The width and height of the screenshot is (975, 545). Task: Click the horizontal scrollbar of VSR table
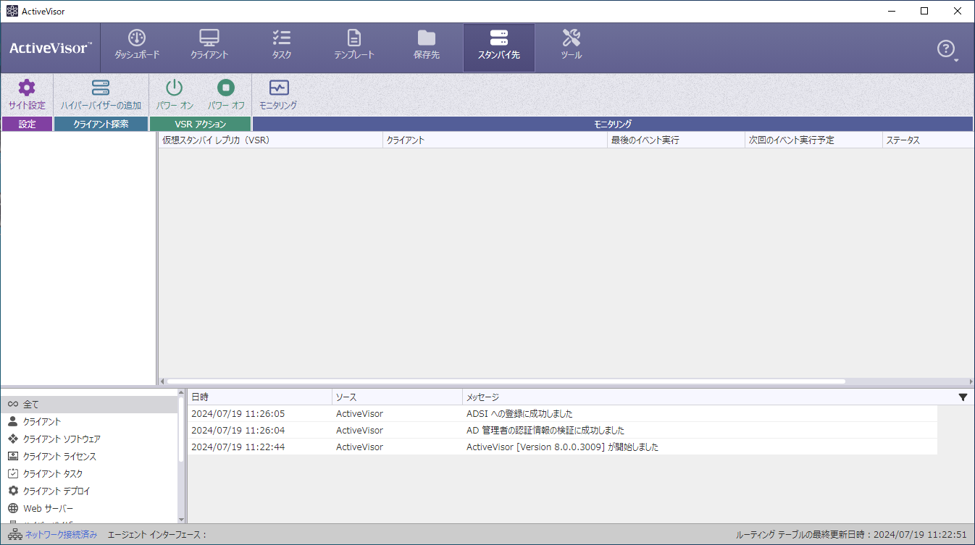click(506, 381)
